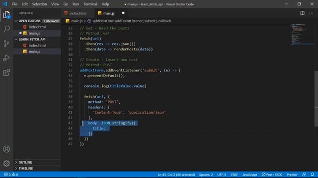
Task: Click the unsaved dot on main.js tab
Action: [x=123, y=13]
